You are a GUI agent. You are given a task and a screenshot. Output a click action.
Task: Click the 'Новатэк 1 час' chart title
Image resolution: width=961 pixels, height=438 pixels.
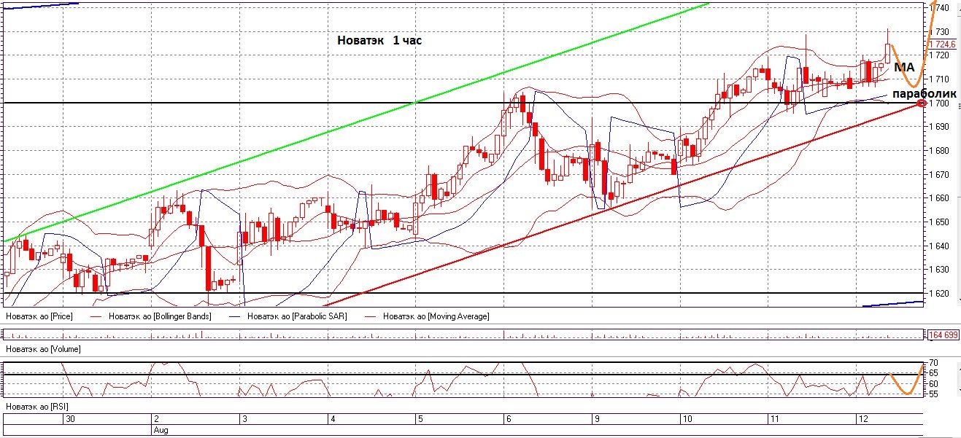(379, 41)
